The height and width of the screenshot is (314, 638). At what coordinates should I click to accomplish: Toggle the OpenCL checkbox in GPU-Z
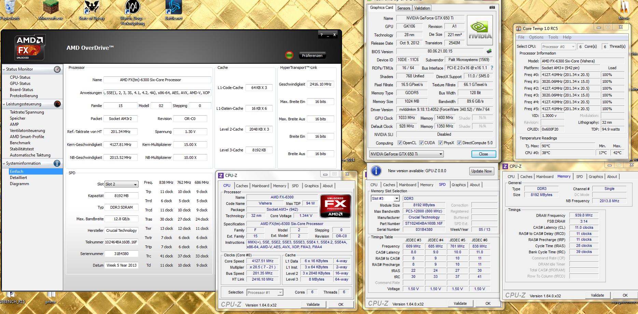tap(400, 143)
